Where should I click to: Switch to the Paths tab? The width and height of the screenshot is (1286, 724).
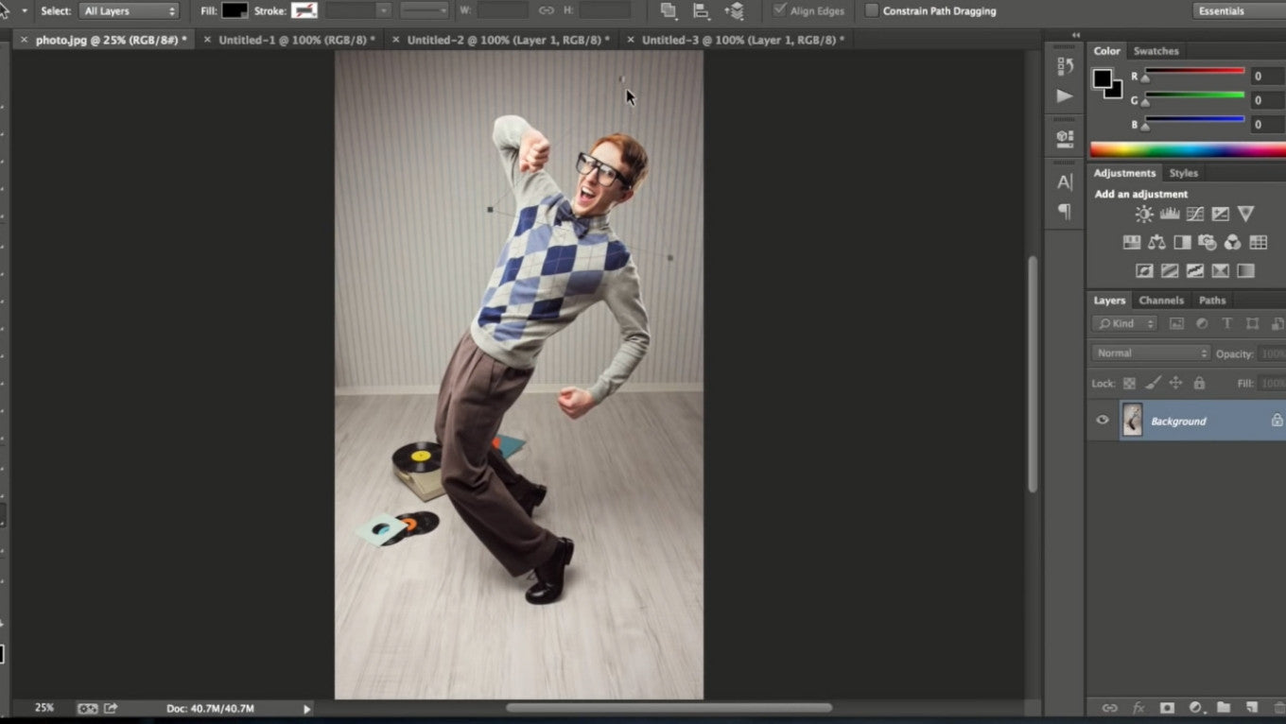point(1212,301)
